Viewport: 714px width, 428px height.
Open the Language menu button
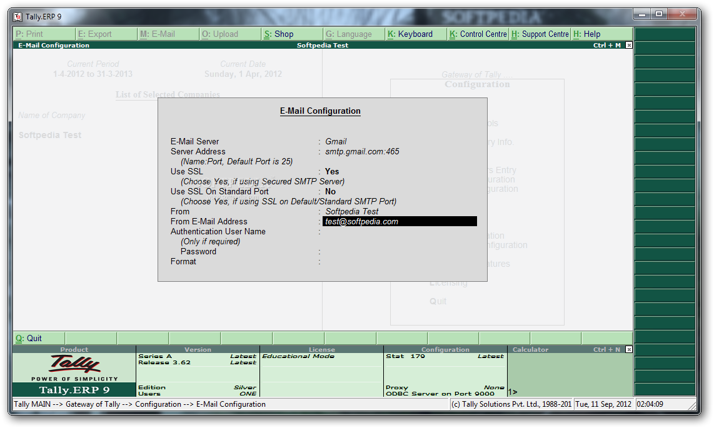click(354, 34)
